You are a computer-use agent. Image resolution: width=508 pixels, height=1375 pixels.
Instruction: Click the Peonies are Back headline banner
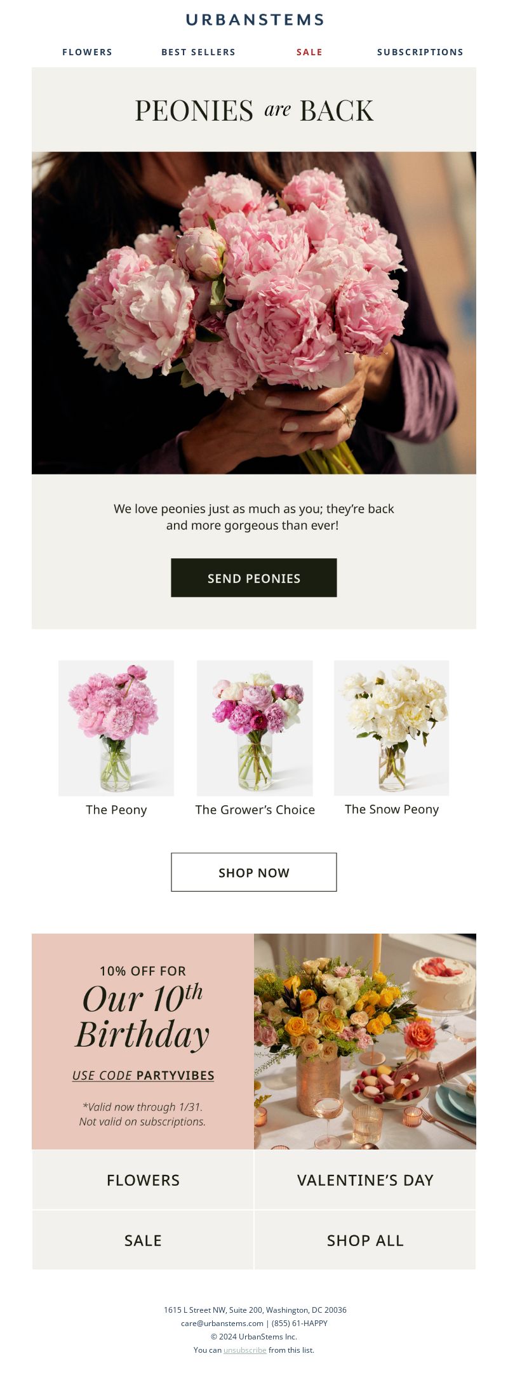254,110
